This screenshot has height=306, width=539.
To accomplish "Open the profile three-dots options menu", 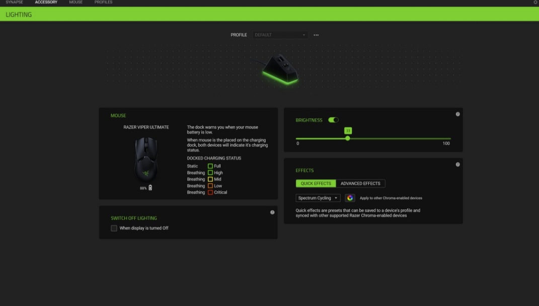I will pos(316,35).
